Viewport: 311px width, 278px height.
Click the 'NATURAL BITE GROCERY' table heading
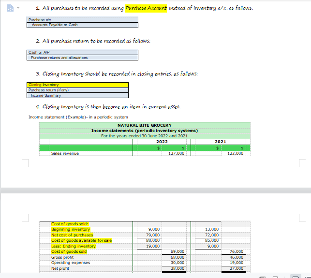pyautogui.click(x=145, y=125)
